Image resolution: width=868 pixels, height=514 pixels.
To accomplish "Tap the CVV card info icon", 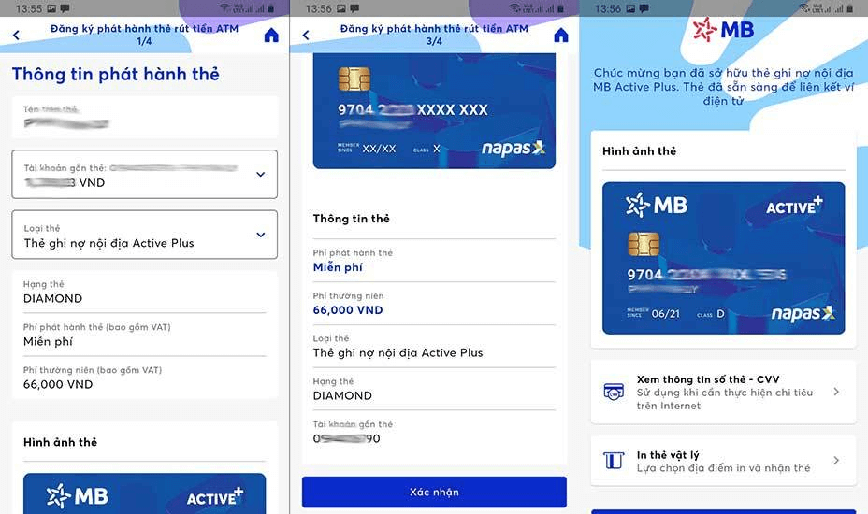I will [x=614, y=393].
